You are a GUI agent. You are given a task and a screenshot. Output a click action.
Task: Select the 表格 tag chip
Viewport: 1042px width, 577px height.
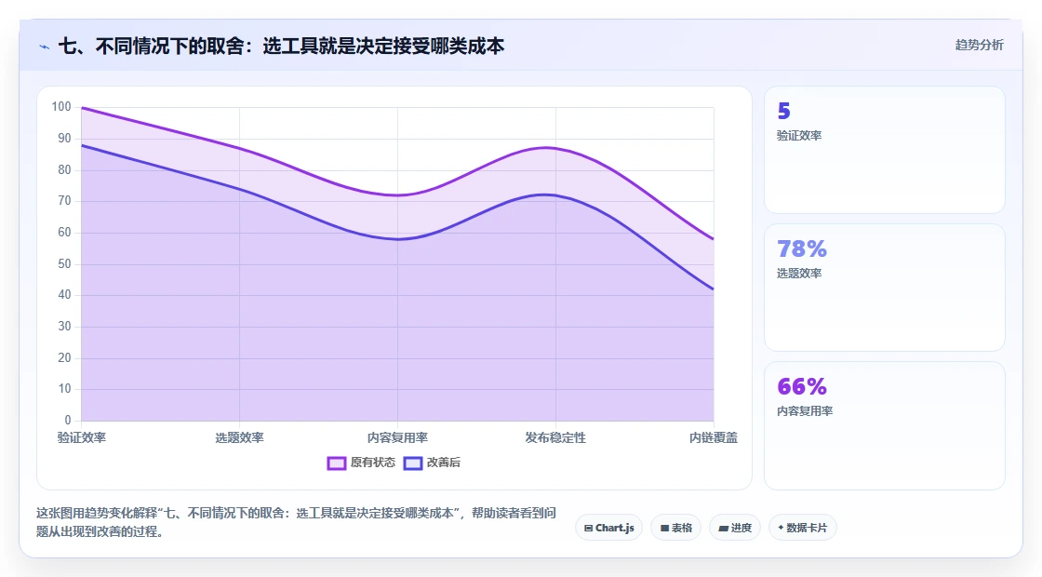click(x=675, y=528)
